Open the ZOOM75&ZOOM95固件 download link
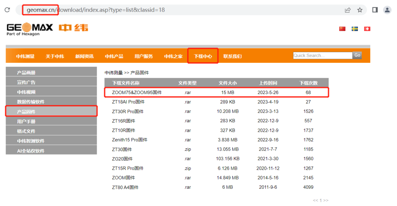397x206 pixels. (x=137, y=93)
